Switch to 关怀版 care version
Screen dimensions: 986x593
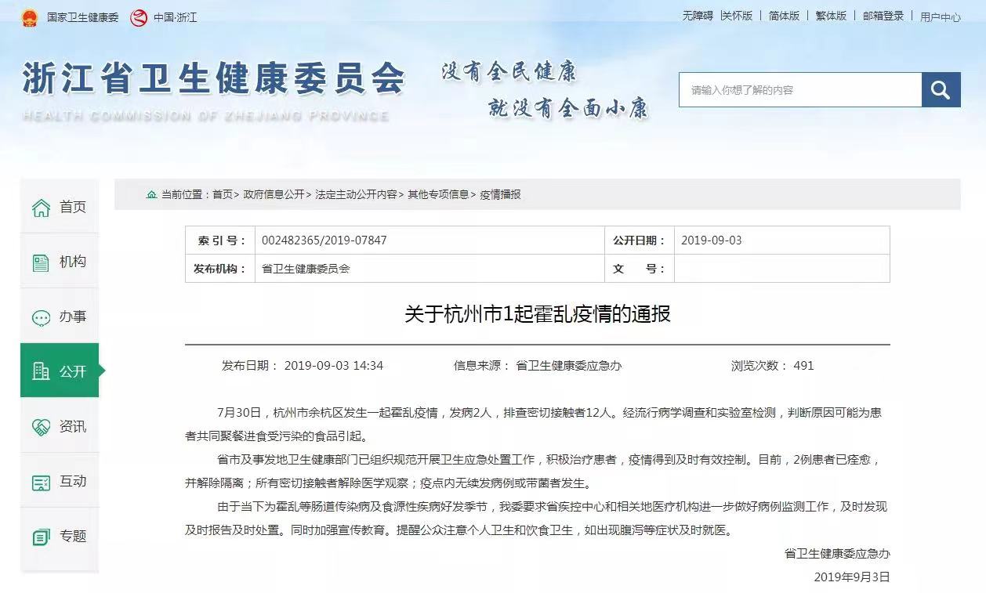click(x=738, y=16)
